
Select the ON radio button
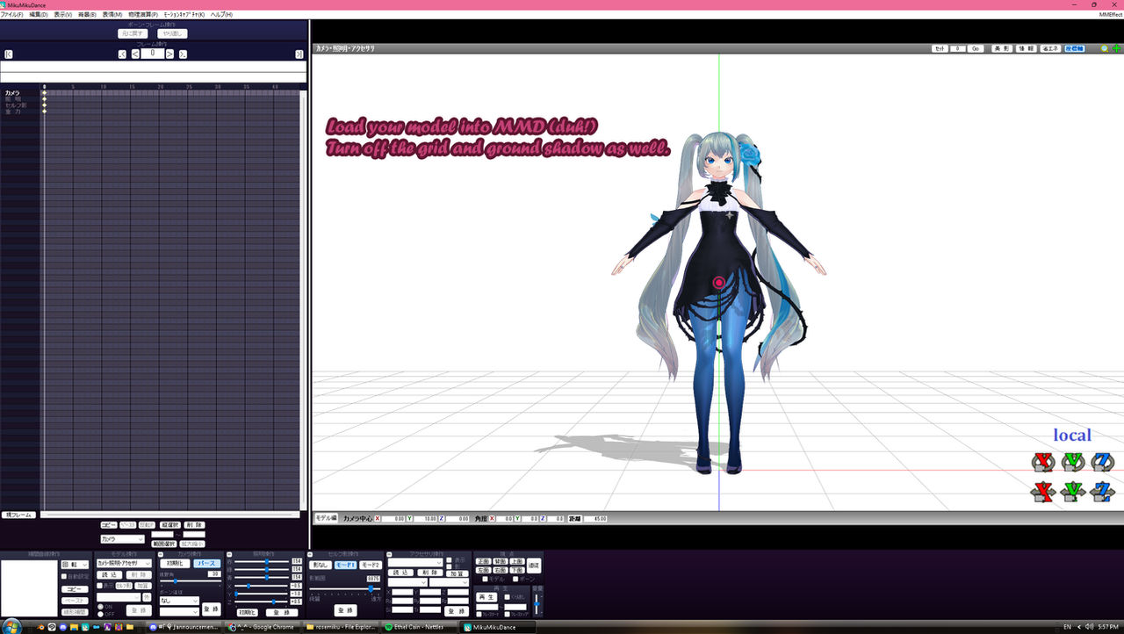100,607
